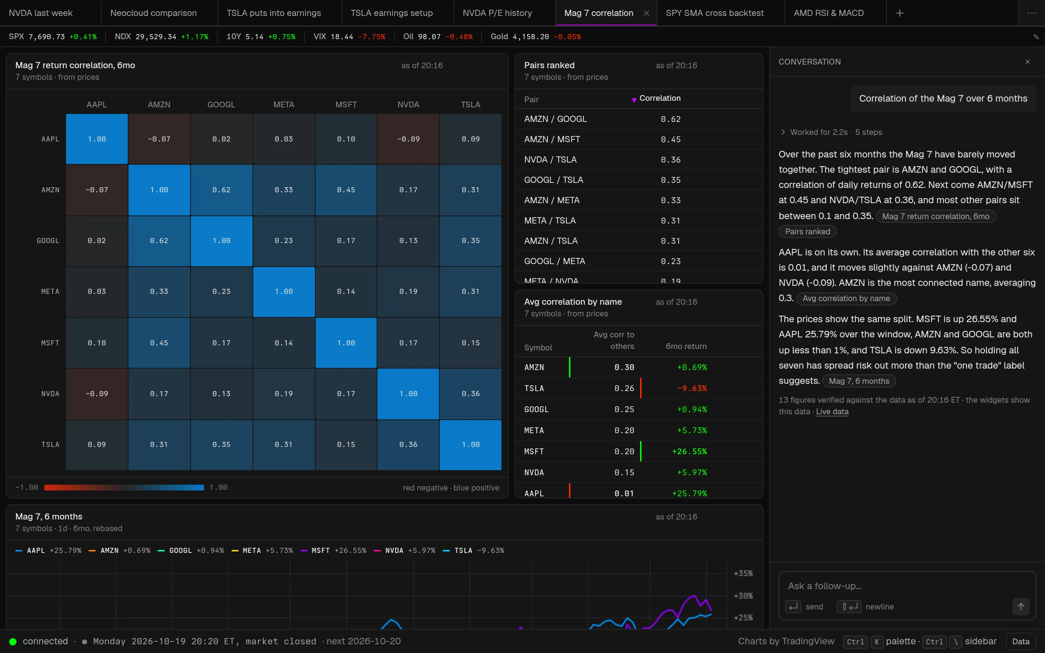Click the AAPL–NVDA -0.09 heatmap cell in AAPL row
This screenshot has width=1045, height=653.
click(x=408, y=139)
